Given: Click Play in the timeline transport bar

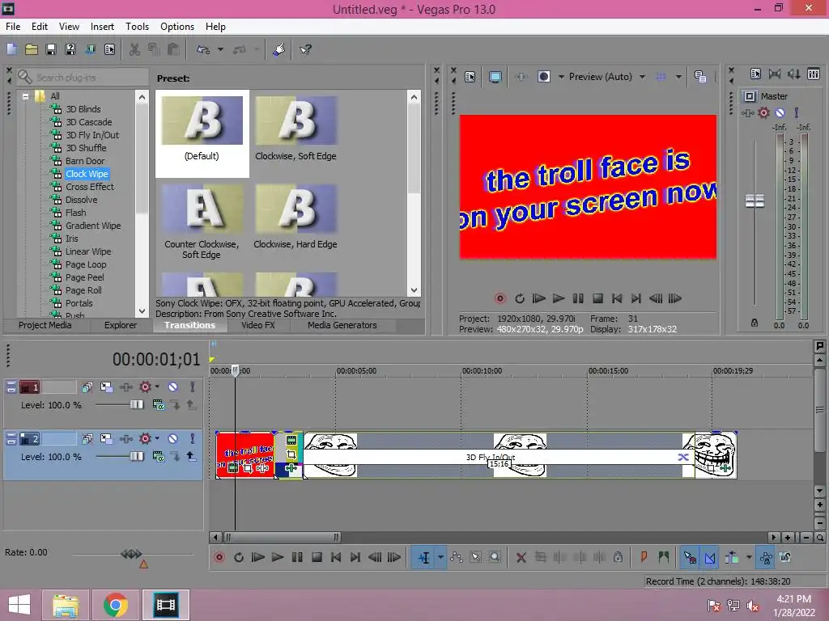Looking at the screenshot, I should coord(277,557).
